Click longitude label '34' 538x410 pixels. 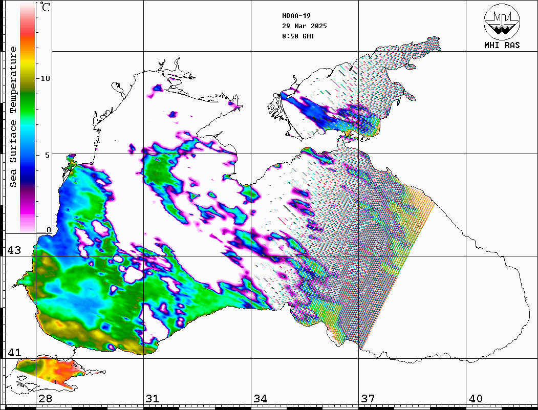pyautogui.click(x=260, y=398)
